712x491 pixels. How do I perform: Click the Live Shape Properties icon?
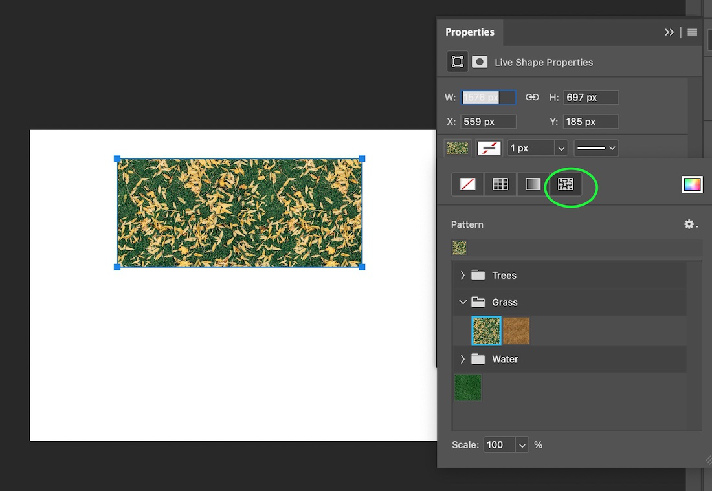point(457,61)
